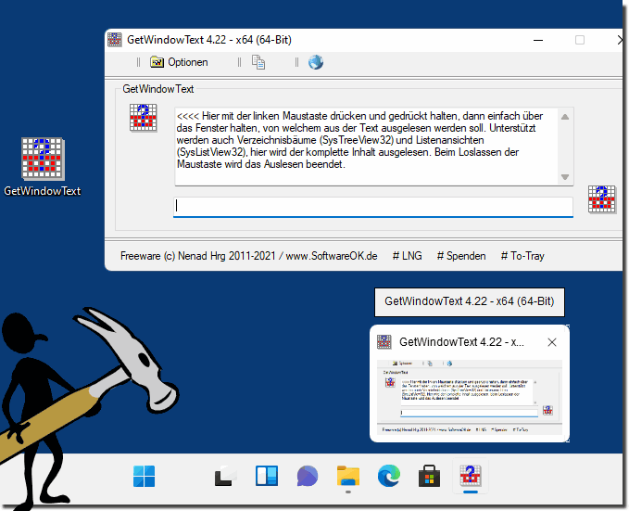
Task: Open the Optionen menu
Action: (x=179, y=62)
